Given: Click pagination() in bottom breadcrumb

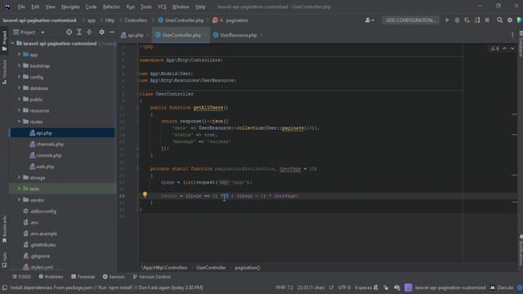Looking at the screenshot, I should [247, 268].
